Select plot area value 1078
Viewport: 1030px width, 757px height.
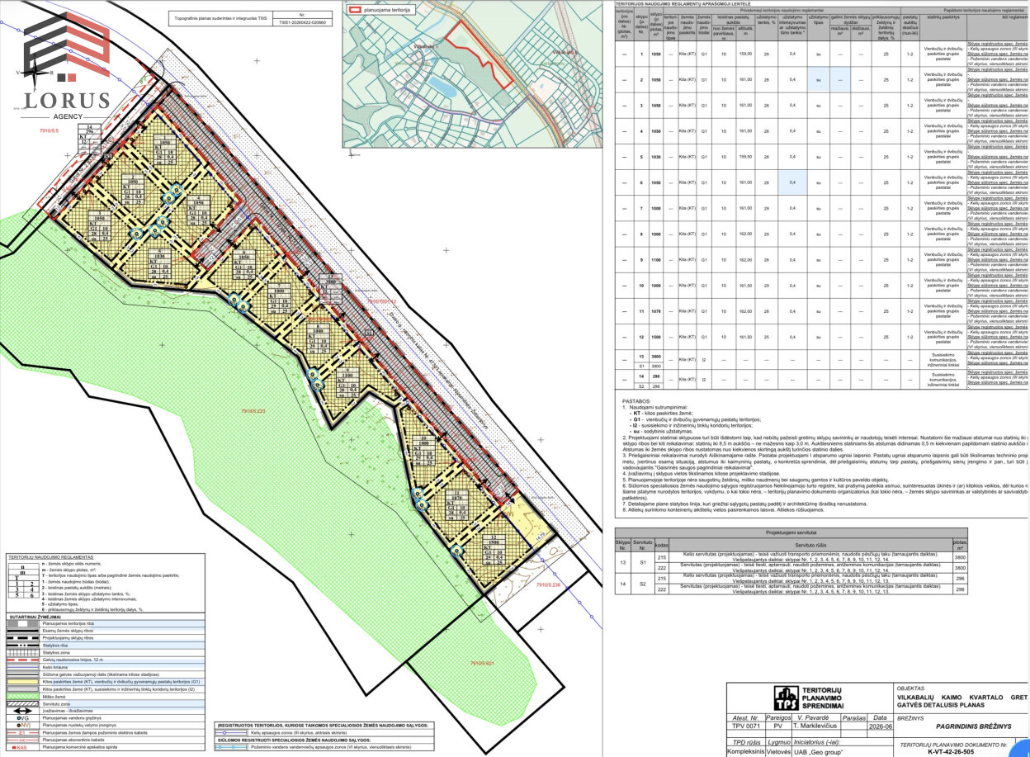tap(657, 311)
